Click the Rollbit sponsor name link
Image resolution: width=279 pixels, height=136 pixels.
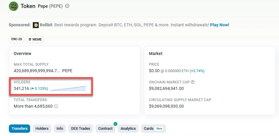46,25
